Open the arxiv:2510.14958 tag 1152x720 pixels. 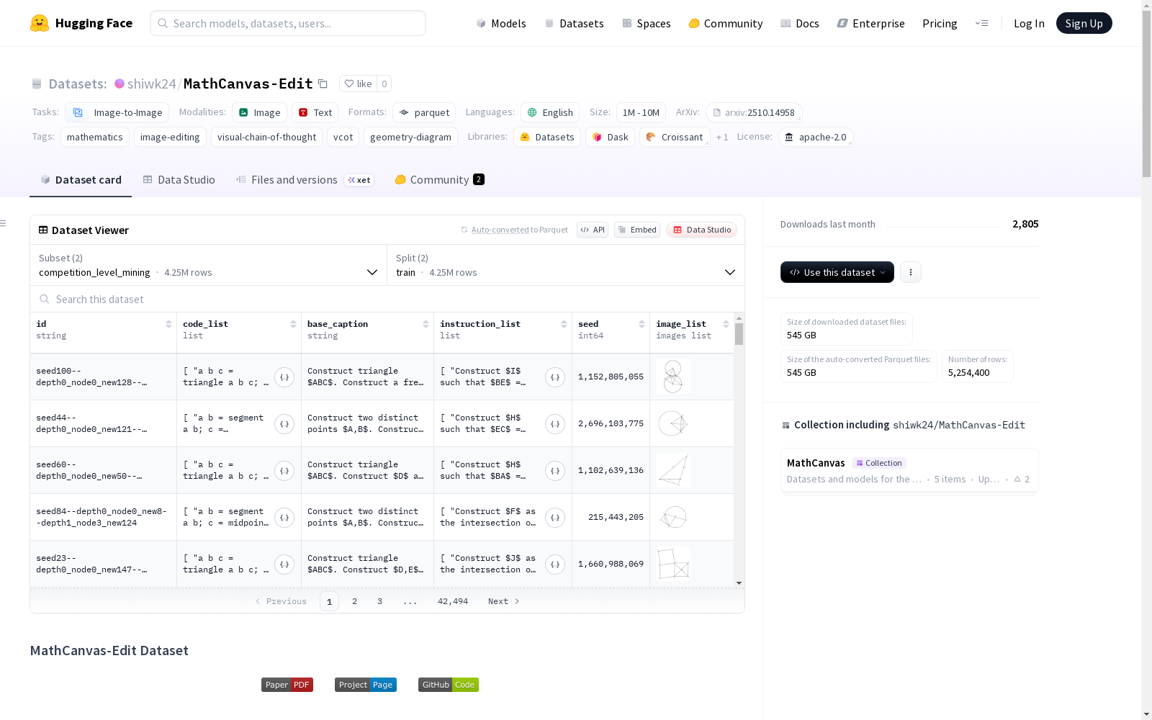(x=754, y=112)
